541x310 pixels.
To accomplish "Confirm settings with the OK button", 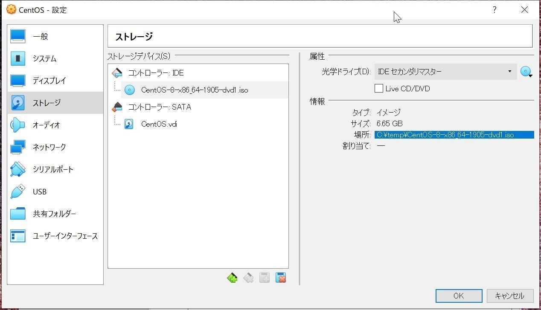I will pyautogui.click(x=459, y=296).
